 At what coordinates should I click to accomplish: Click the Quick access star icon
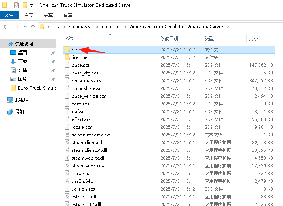pyautogui.click(x=11, y=44)
